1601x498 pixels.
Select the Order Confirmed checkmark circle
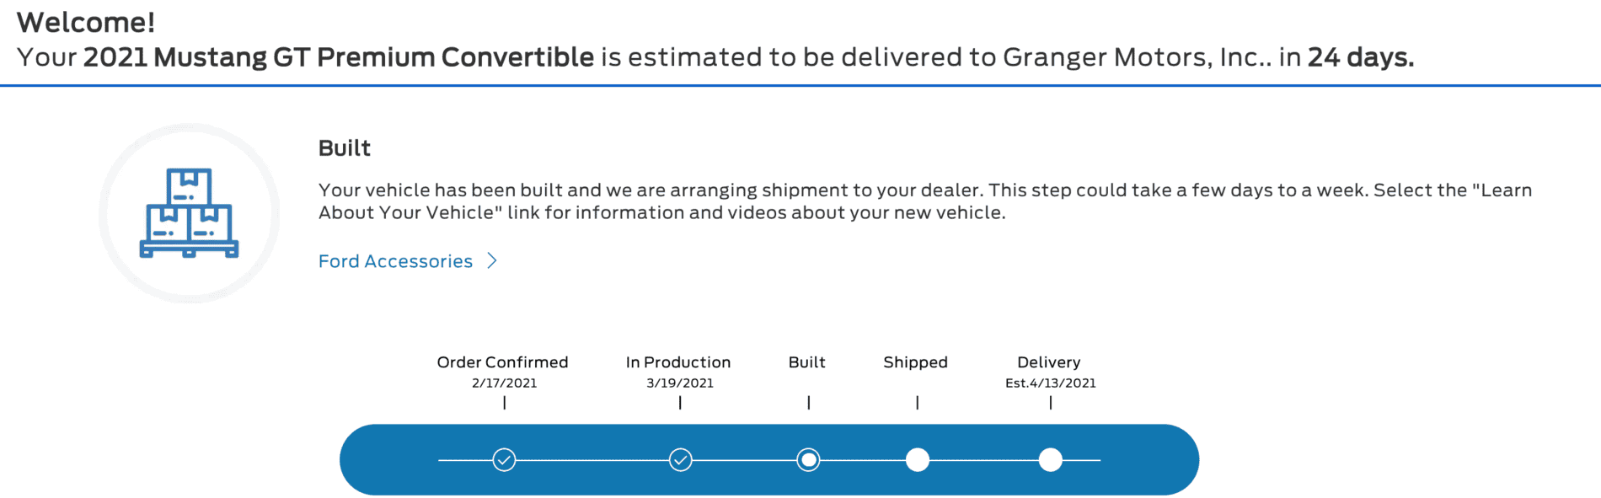pos(504,460)
